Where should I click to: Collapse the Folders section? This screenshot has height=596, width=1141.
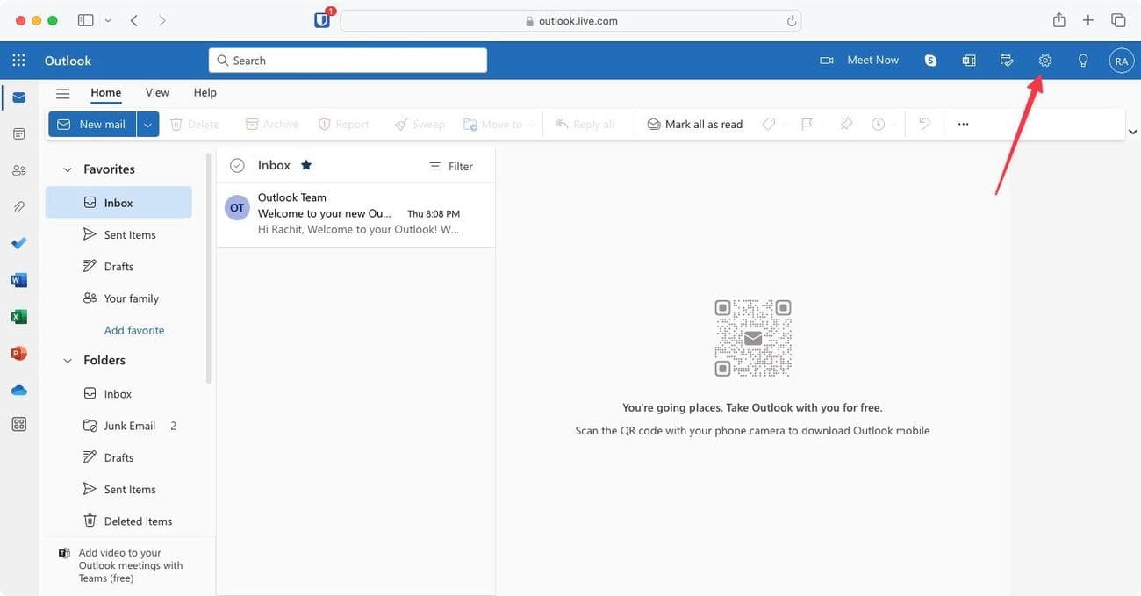tap(67, 361)
